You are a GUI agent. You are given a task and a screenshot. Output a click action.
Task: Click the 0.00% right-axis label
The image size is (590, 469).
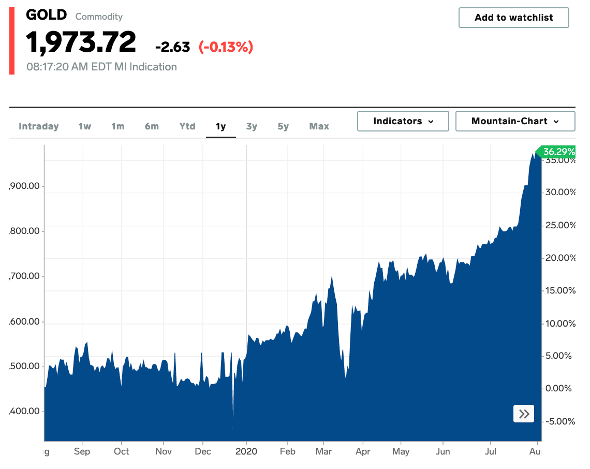coord(558,388)
